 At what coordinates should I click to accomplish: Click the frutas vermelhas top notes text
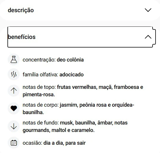(x=77, y=87)
